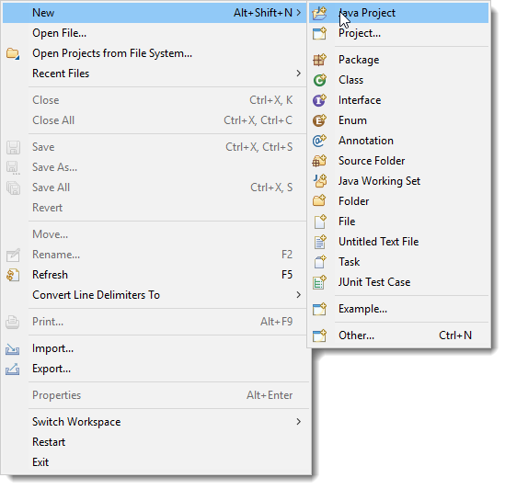Screen dimensions: 505x489
Task: Expand the Recent Files submenu arrow
Action: pyautogui.click(x=299, y=74)
